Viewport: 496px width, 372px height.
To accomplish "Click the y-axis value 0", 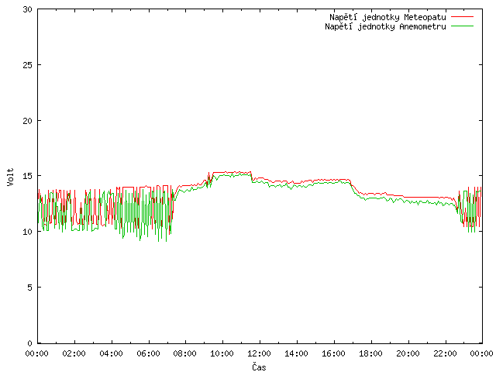I will (29, 343).
